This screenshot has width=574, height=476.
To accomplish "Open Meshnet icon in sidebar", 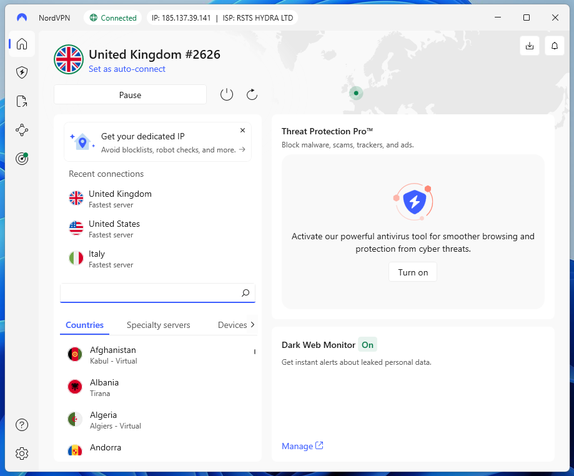I will pyautogui.click(x=22, y=130).
